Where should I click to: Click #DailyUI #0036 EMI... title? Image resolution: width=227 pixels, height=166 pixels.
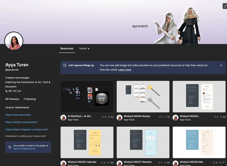tap(192, 162)
